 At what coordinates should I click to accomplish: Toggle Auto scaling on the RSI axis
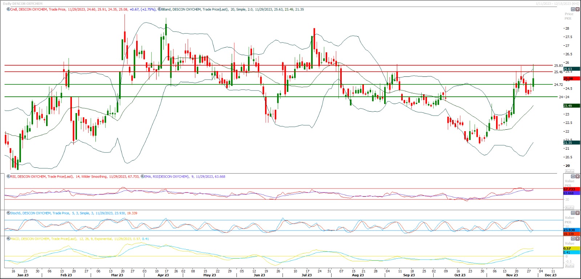569,208
